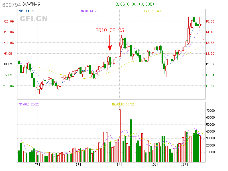Click the 15.08 price label on right axis
The height and width of the screenshot is (171, 228).
click(210, 21)
